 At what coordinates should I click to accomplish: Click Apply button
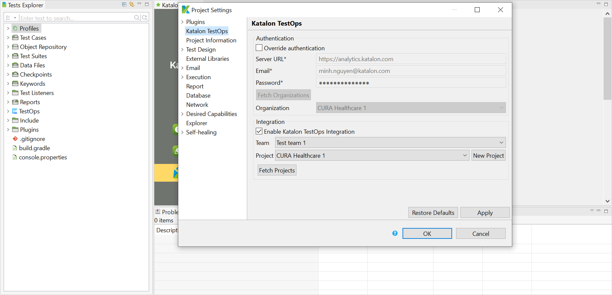[x=485, y=213]
